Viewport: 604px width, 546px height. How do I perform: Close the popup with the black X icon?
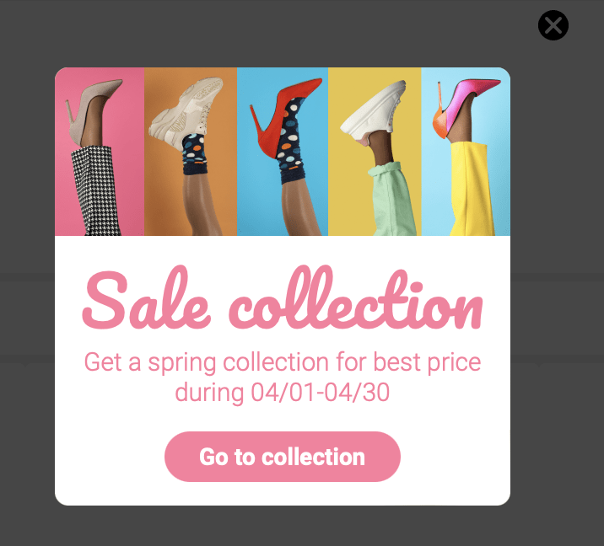[553, 25]
